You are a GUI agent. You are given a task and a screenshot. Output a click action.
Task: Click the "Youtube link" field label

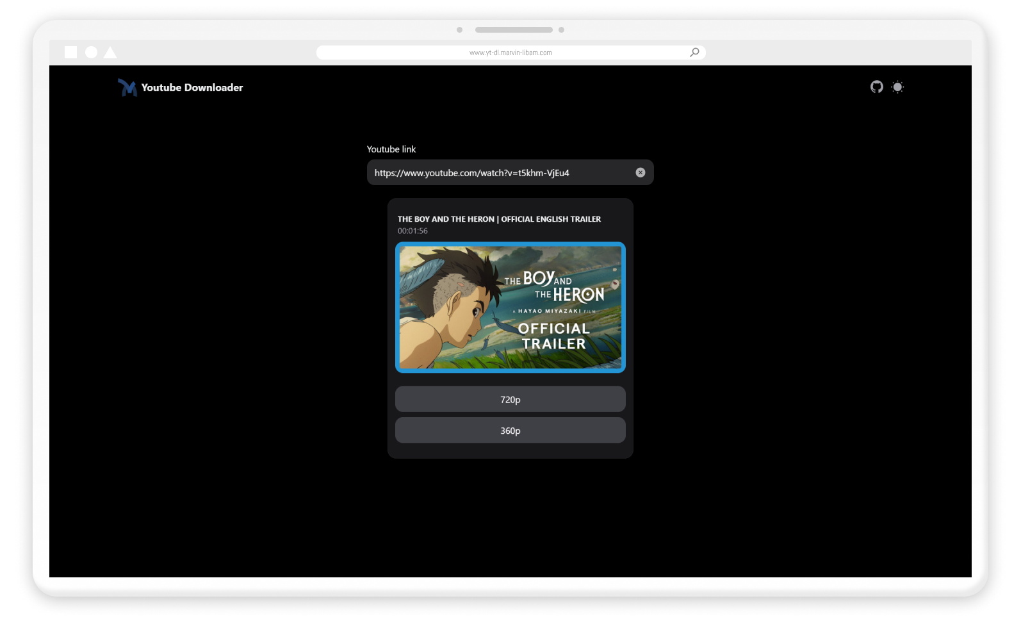391,149
